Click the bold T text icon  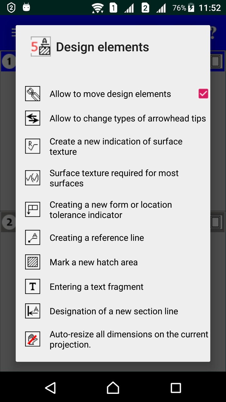coord(33,287)
